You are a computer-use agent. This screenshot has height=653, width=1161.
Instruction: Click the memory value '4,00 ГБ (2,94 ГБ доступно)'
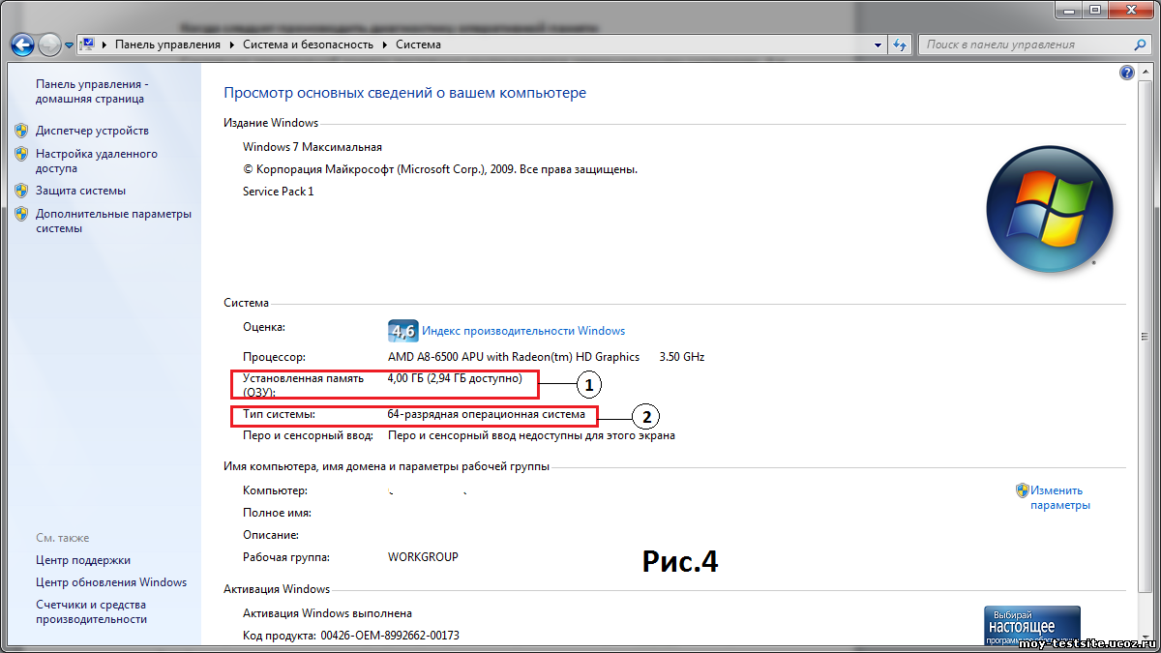point(455,378)
